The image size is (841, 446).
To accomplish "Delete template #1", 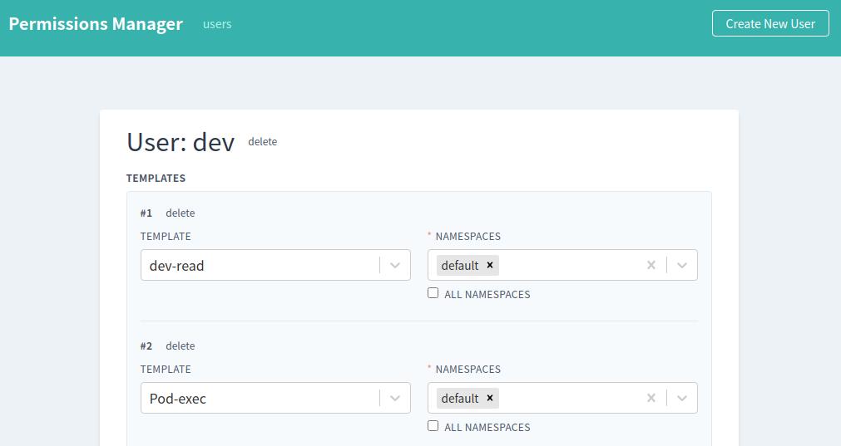I will coord(181,213).
